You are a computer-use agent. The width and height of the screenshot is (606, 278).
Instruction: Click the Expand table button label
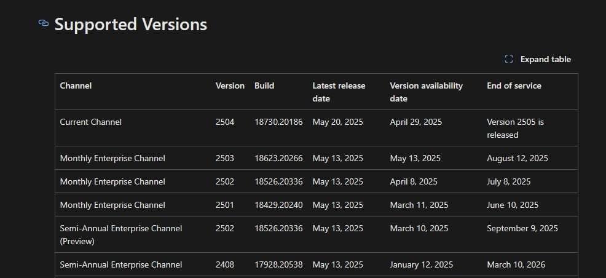[545, 59]
